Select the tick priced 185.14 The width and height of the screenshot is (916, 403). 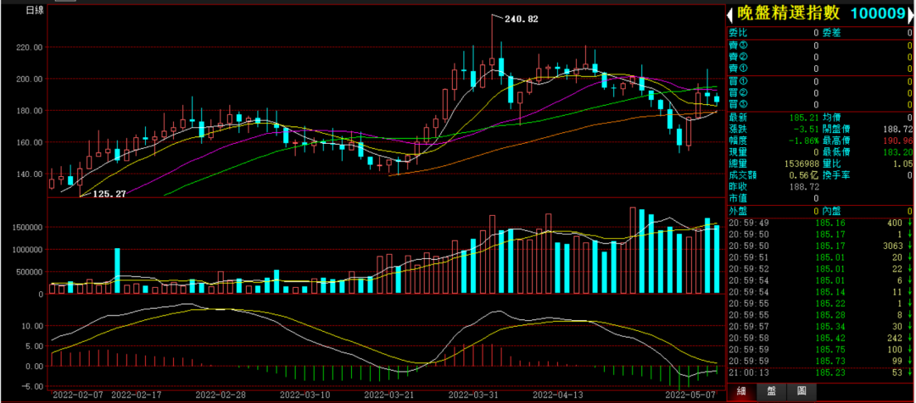[820, 291]
